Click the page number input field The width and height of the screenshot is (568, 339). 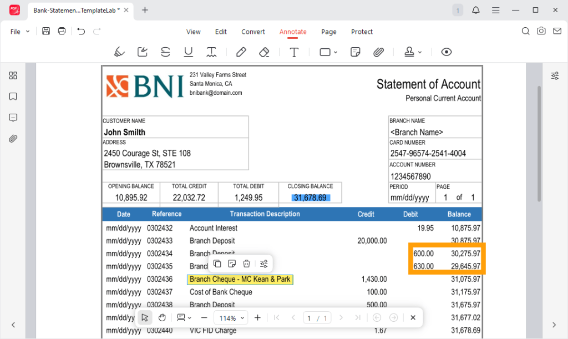coord(309,318)
